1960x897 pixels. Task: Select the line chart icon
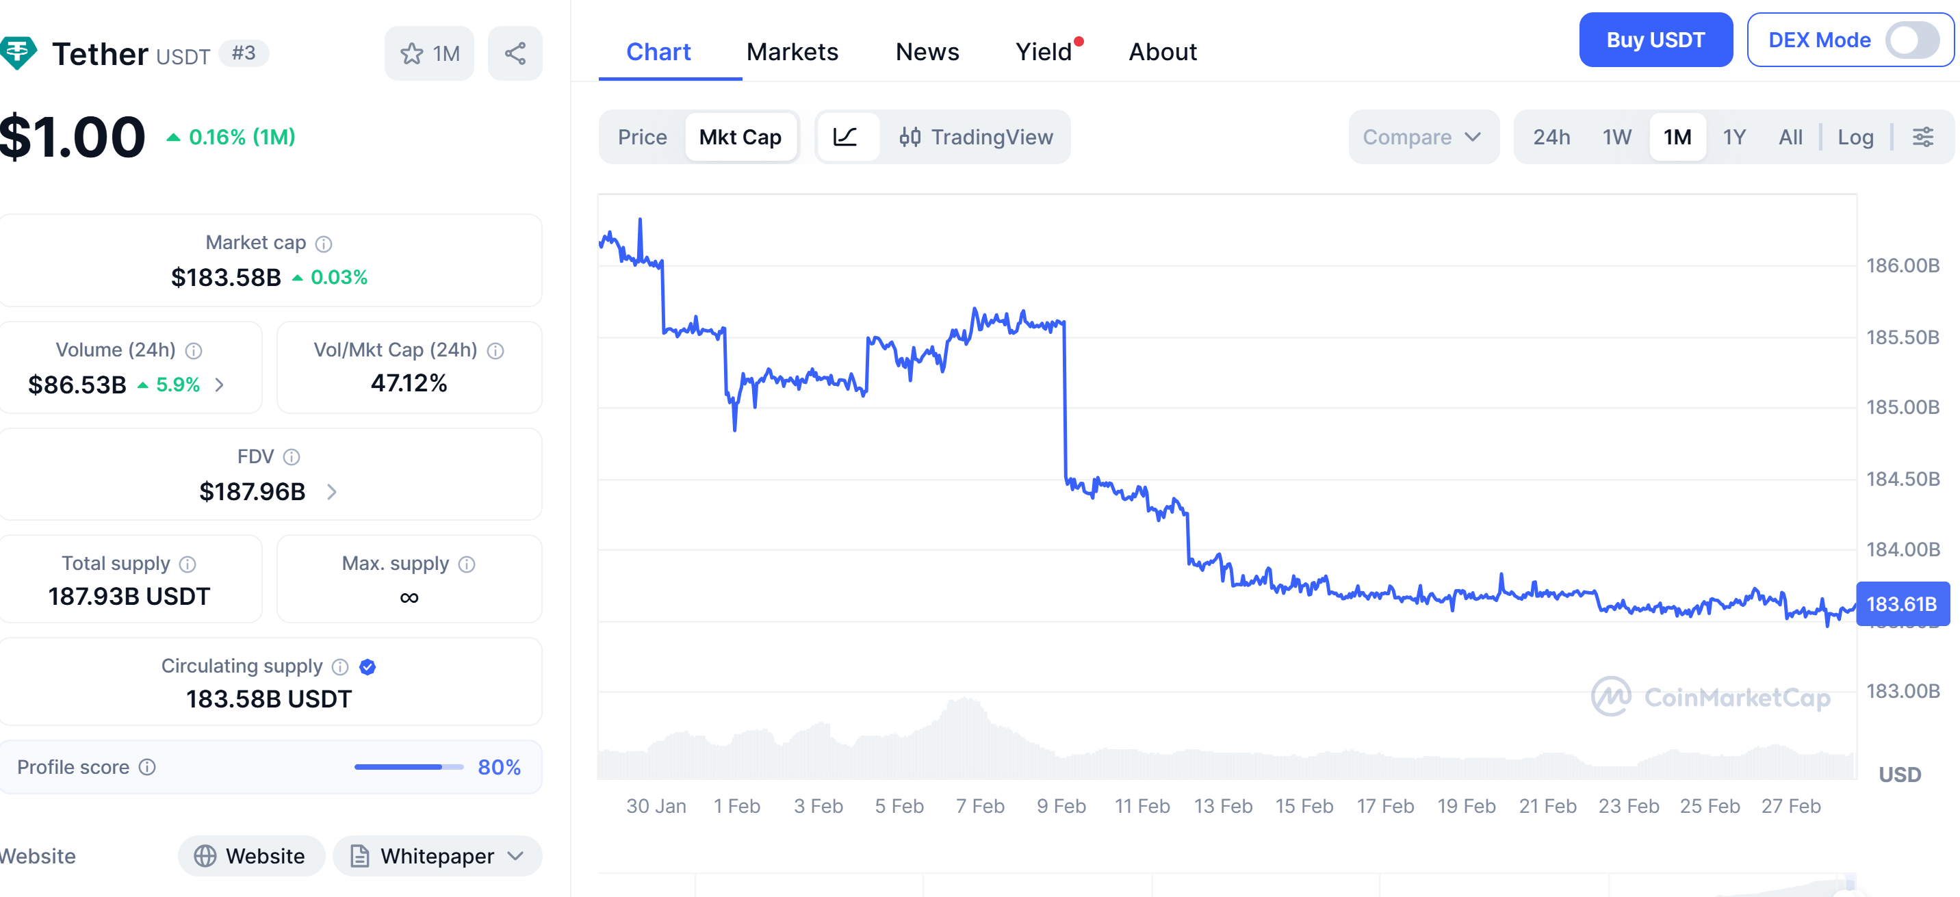[847, 137]
